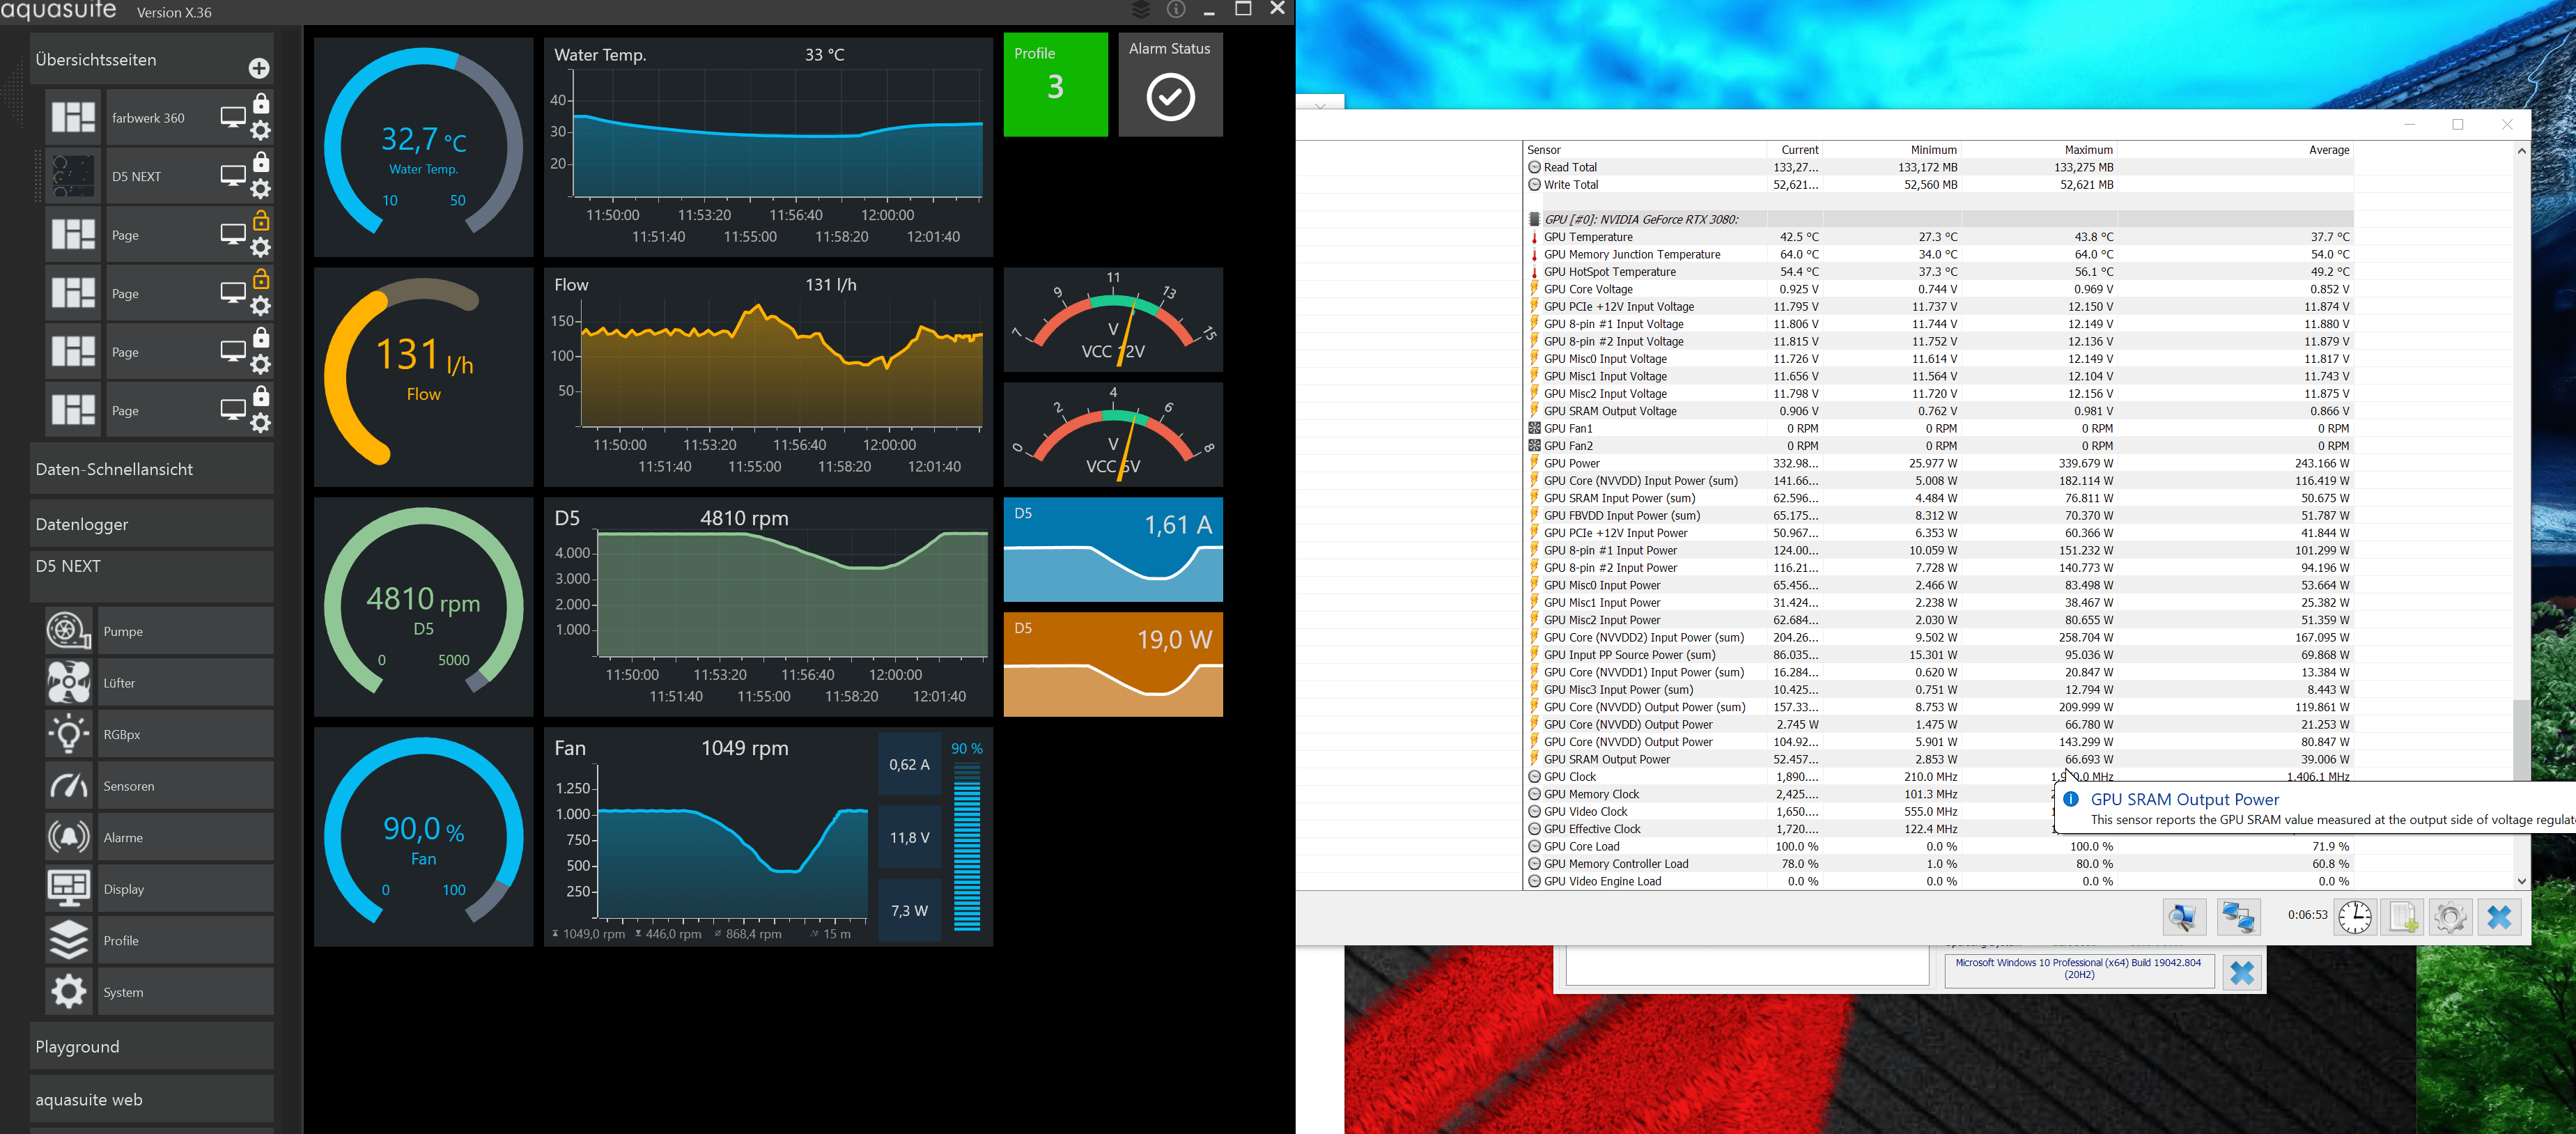Toggle the orange unlocked padlock on first Page

[261, 220]
